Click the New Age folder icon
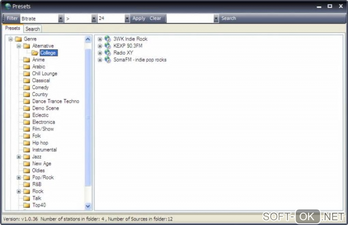The height and width of the screenshot is (225, 348). (27, 164)
